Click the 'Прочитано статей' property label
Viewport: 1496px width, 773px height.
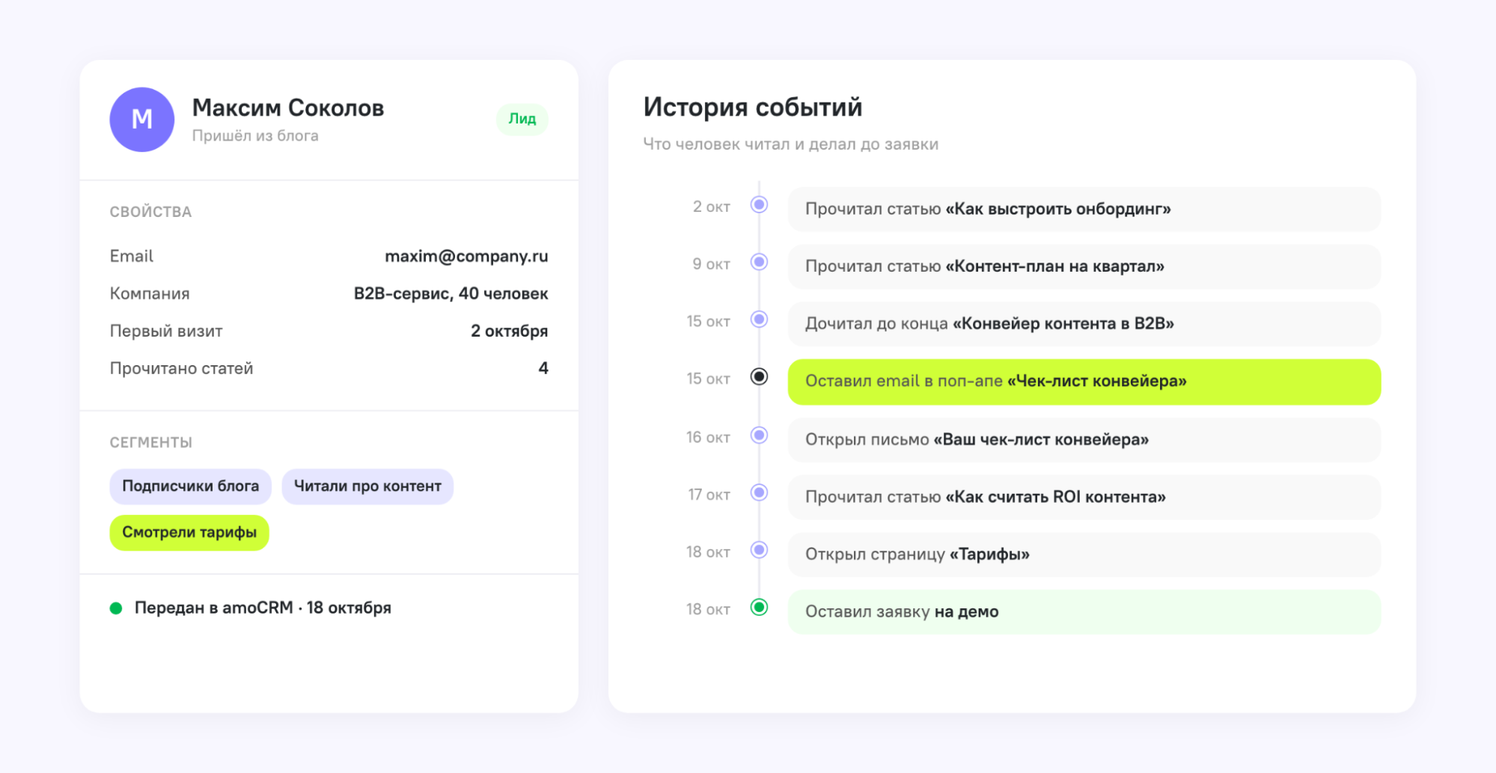click(x=181, y=368)
